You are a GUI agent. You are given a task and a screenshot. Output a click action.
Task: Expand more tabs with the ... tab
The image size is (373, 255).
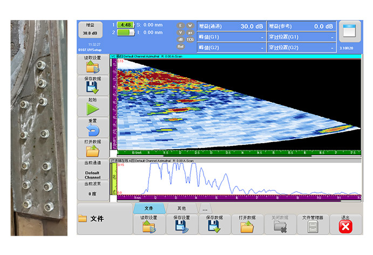click(x=205, y=208)
